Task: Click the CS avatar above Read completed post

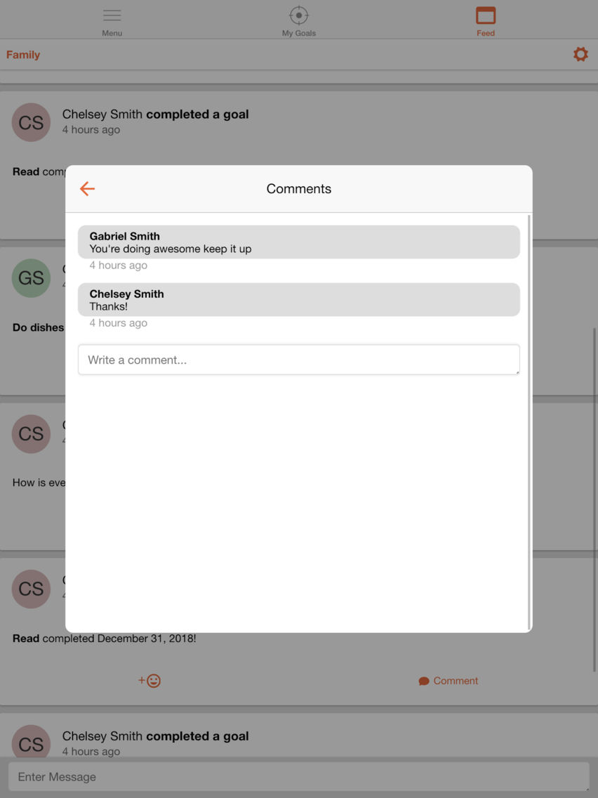Action: tap(31, 589)
